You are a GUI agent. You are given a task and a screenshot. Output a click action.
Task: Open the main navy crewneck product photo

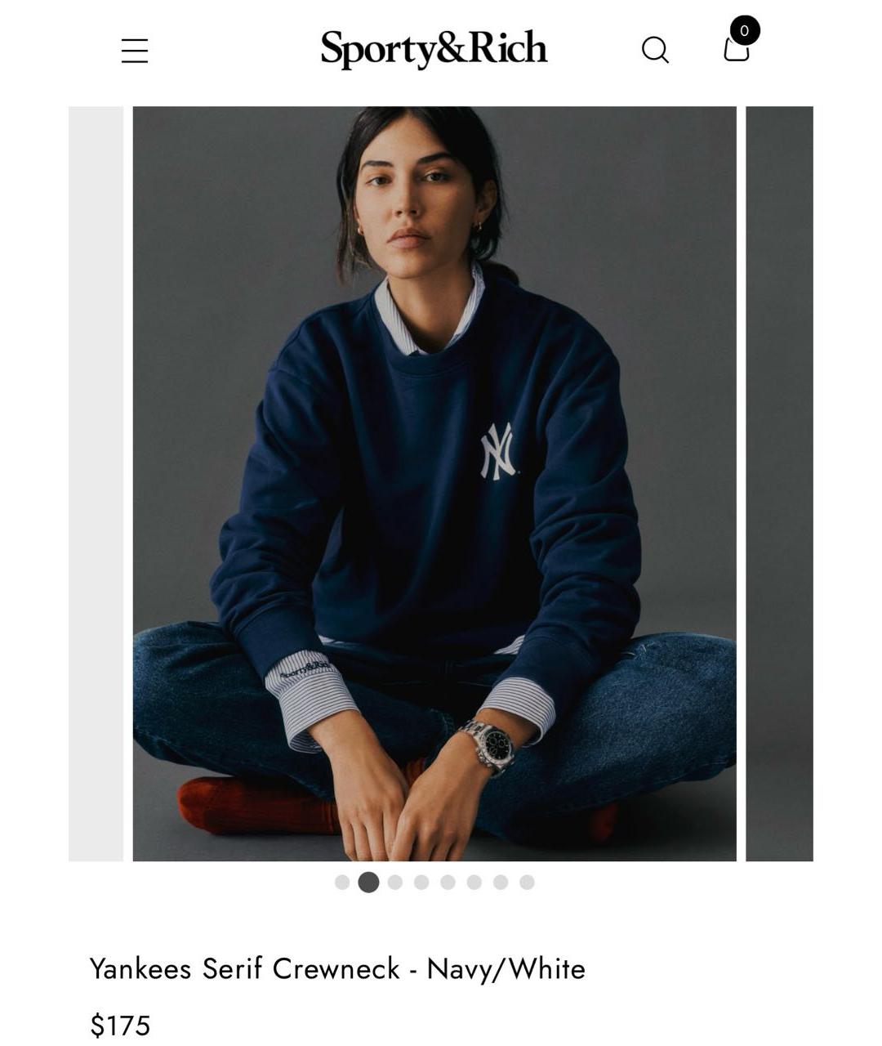(434, 484)
